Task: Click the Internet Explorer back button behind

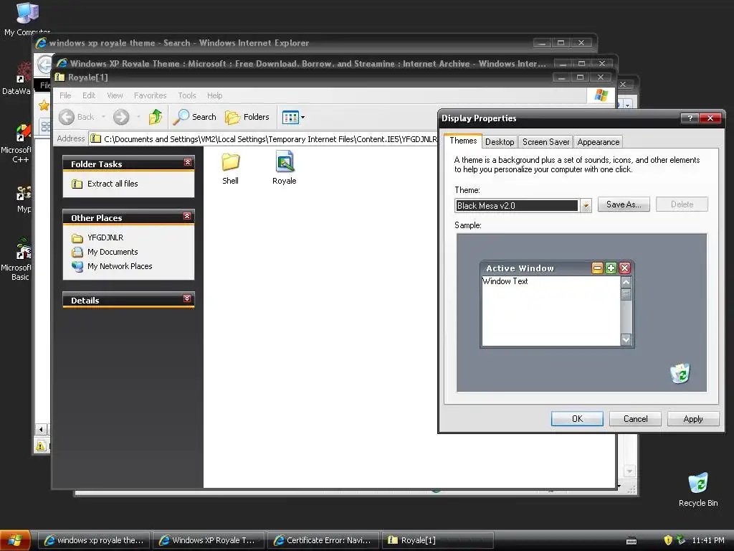Action: point(44,64)
